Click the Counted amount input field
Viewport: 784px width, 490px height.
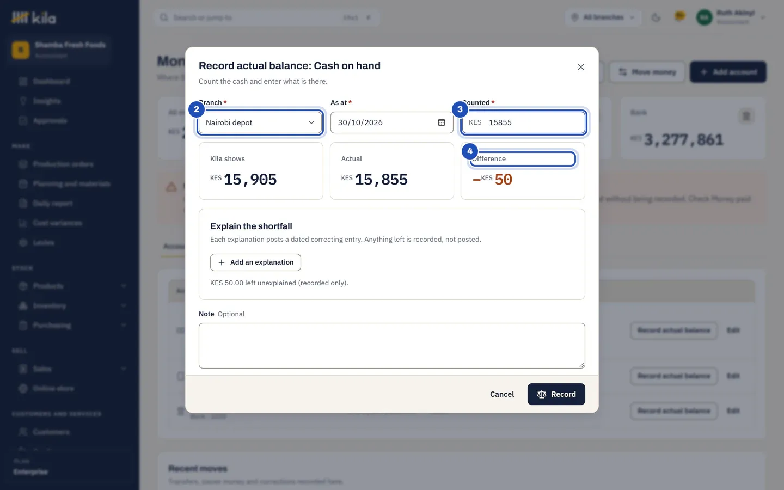(x=523, y=122)
